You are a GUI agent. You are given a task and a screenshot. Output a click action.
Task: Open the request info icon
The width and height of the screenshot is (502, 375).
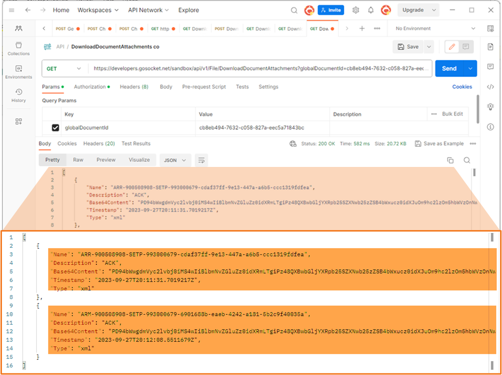[490, 127]
